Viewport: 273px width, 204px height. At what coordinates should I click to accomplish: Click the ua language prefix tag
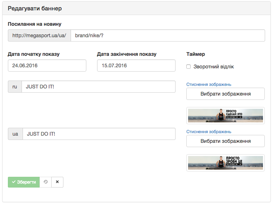coord(15,134)
